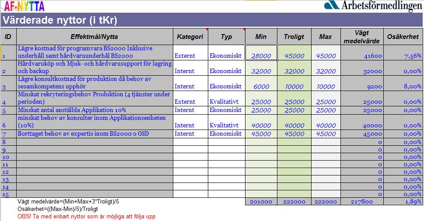424x221 pixels.
Task: Click the empty Kategori cell in row 10
Action: click(190, 157)
